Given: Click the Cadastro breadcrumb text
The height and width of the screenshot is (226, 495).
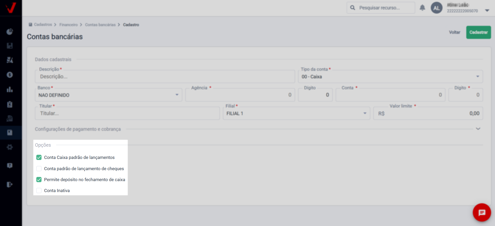Looking at the screenshot, I should pyautogui.click(x=131, y=25).
